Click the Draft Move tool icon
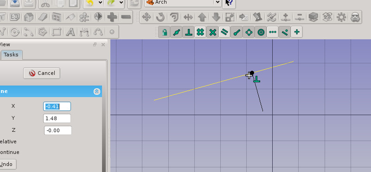The width and height of the screenshot is (371, 172). (147, 17)
